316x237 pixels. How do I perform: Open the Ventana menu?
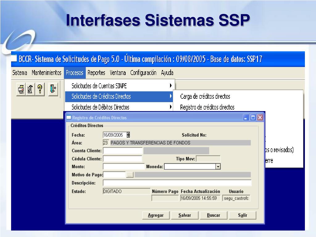[x=118, y=73]
